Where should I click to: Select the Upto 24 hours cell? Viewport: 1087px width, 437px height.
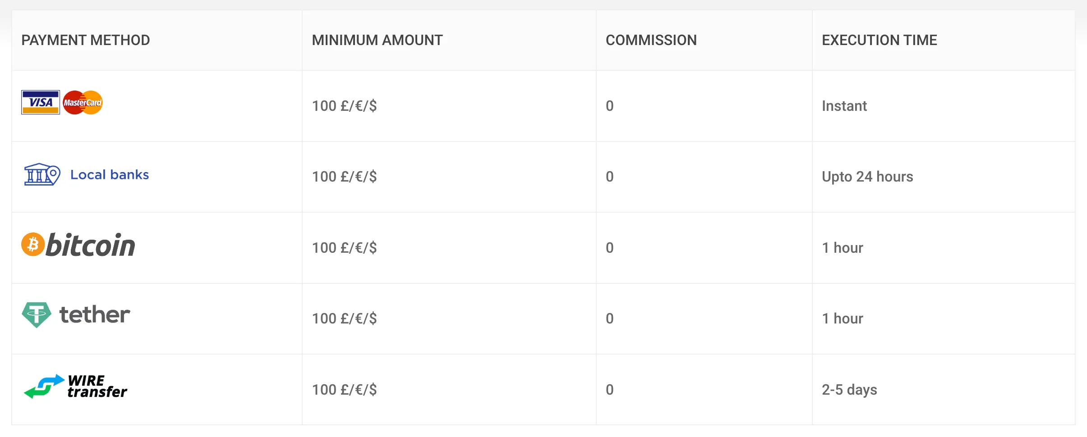pos(867,177)
